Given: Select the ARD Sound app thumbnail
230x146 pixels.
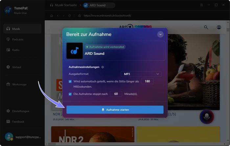Looking at the screenshot, I should tap(75, 51).
